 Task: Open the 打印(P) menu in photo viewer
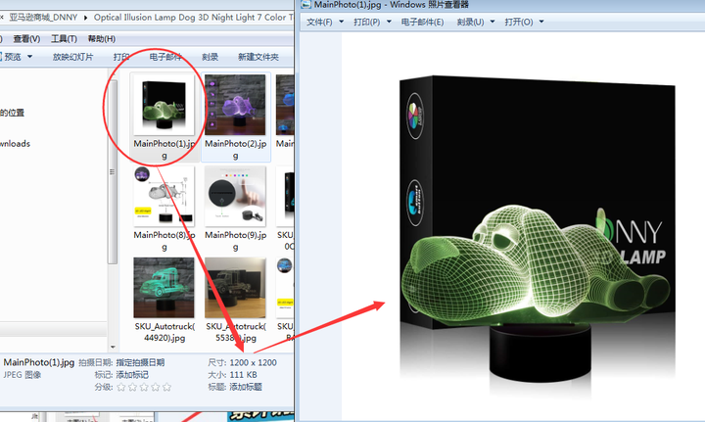click(x=366, y=22)
